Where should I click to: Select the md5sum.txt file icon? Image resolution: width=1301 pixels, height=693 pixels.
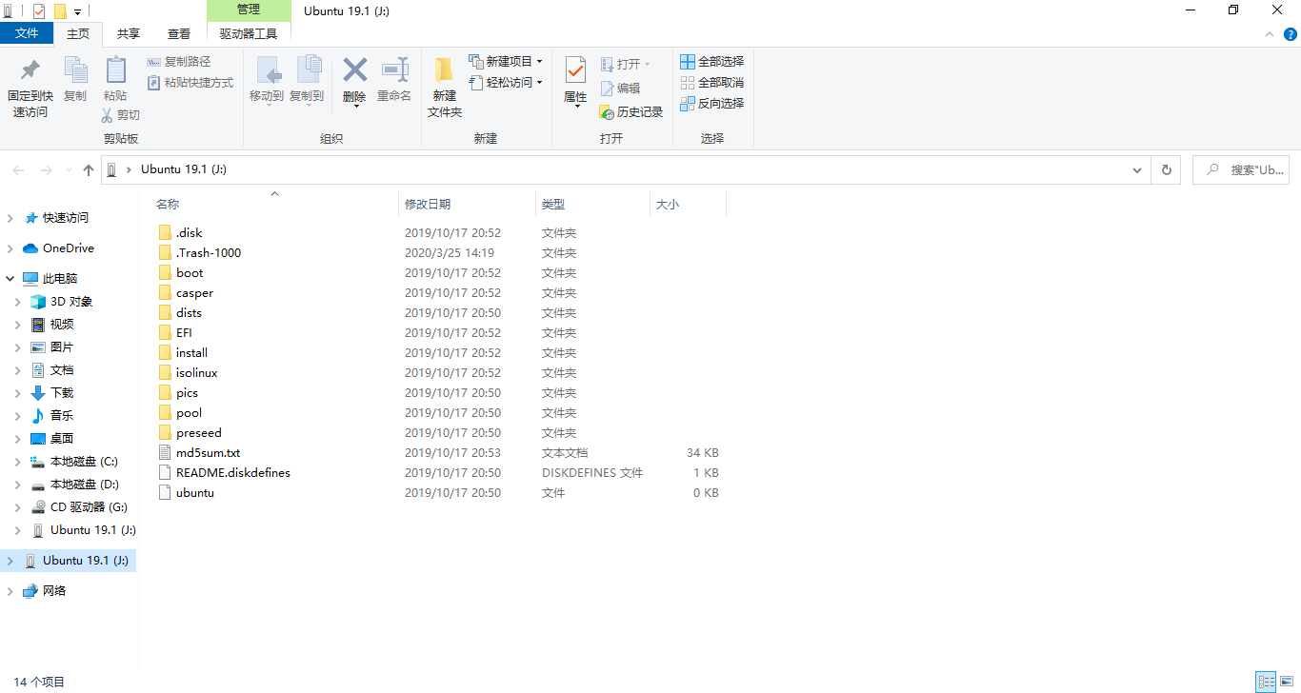(165, 453)
